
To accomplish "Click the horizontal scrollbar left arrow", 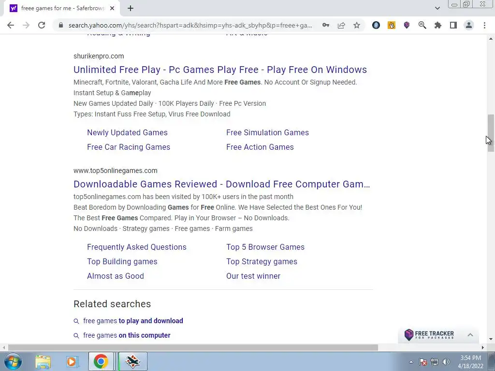I will pyautogui.click(x=3, y=347).
